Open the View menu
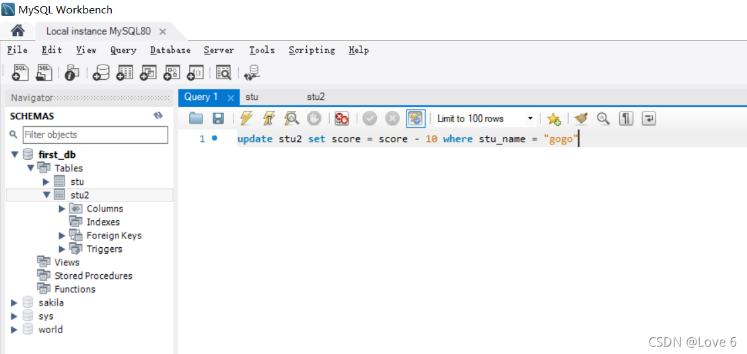Image resolution: width=747 pixels, height=354 pixels. [x=86, y=50]
